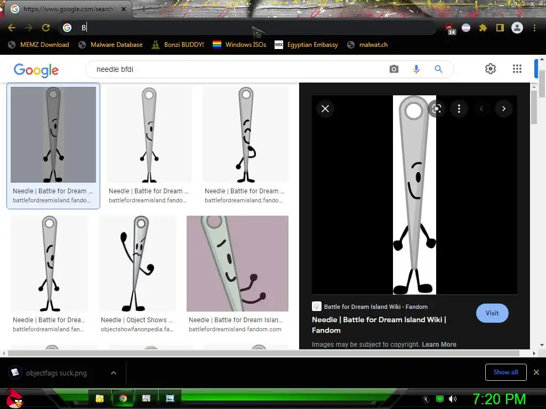The image size is (546, 409).
Task: Click the striped flag extension icon
Action: (x=466, y=28)
